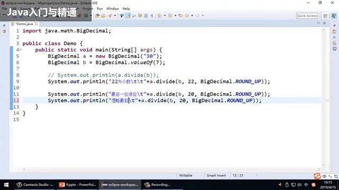
Task: Expand the Search icon dropdown arrow
Action: tap(115, 15)
